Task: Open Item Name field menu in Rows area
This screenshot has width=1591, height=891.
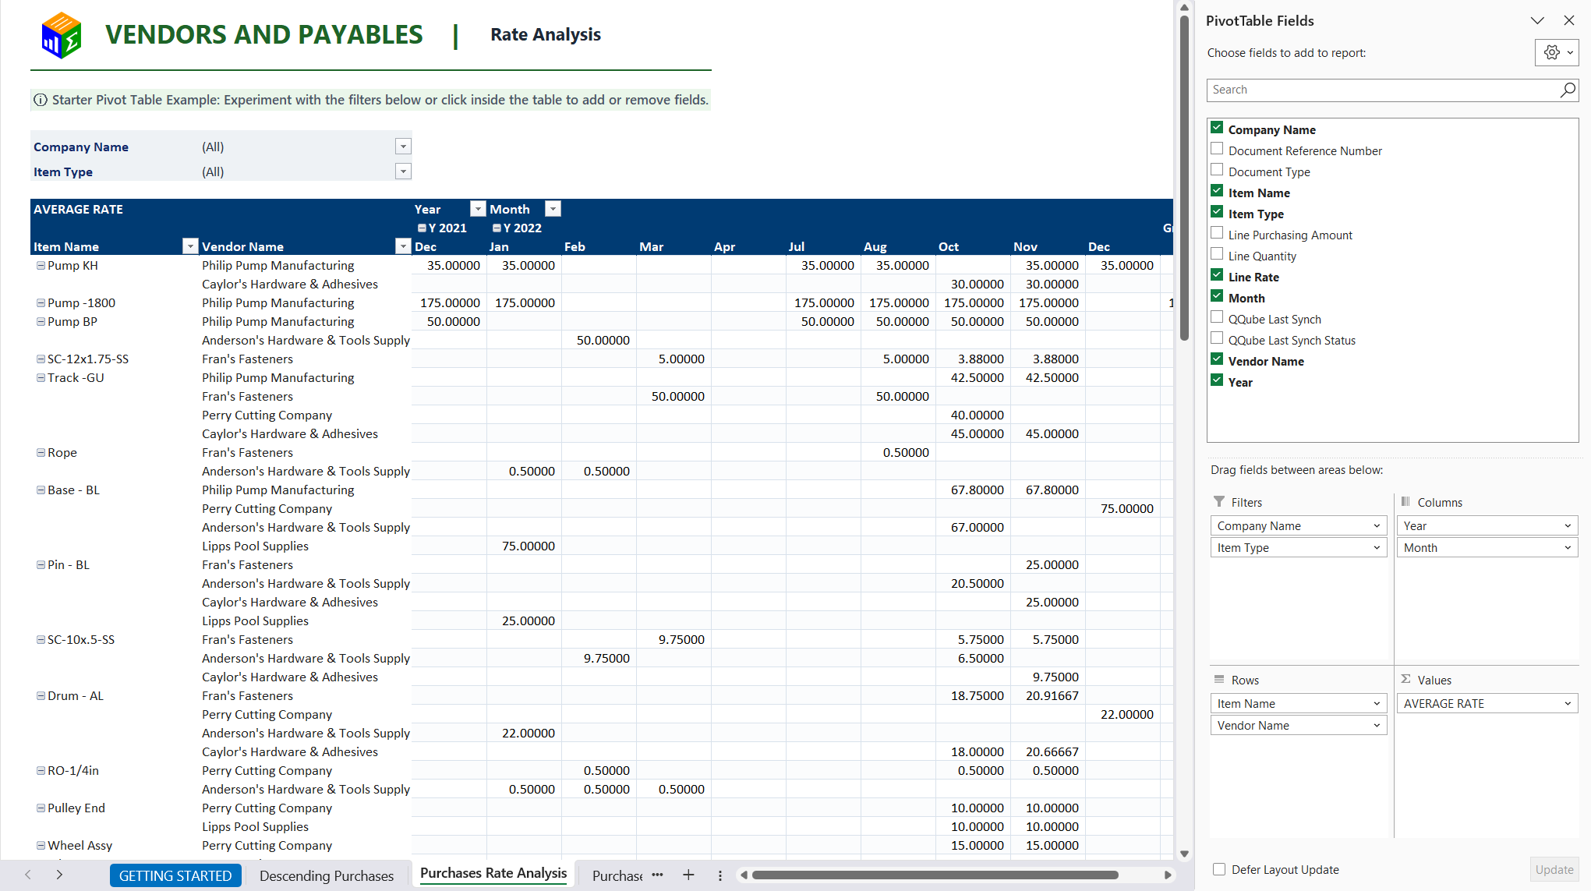Action: (x=1377, y=704)
